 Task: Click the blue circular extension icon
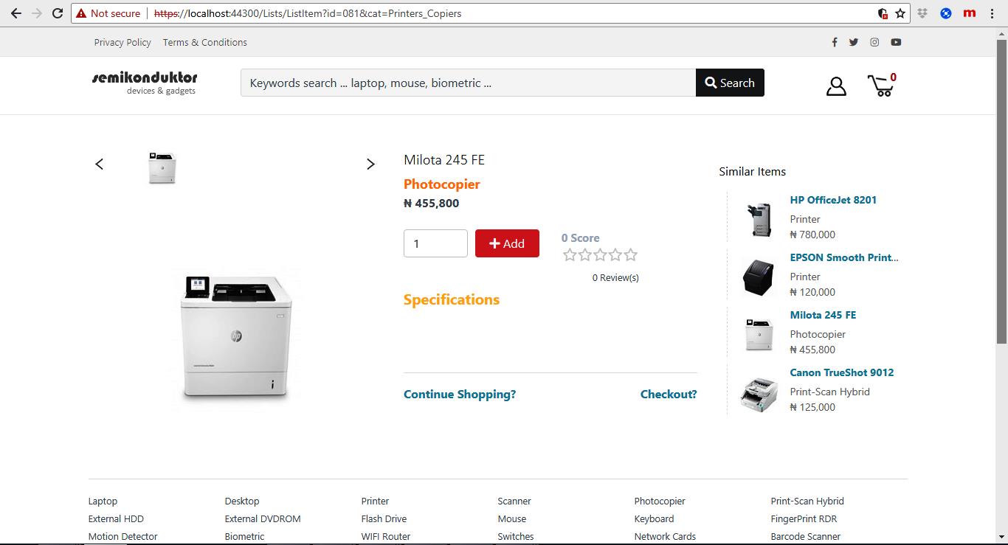pos(946,13)
